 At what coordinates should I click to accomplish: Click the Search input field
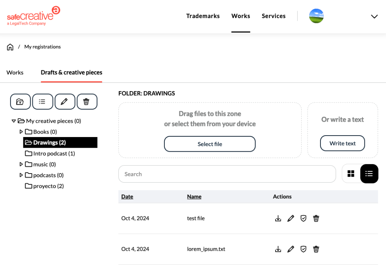(x=227, y=174)
